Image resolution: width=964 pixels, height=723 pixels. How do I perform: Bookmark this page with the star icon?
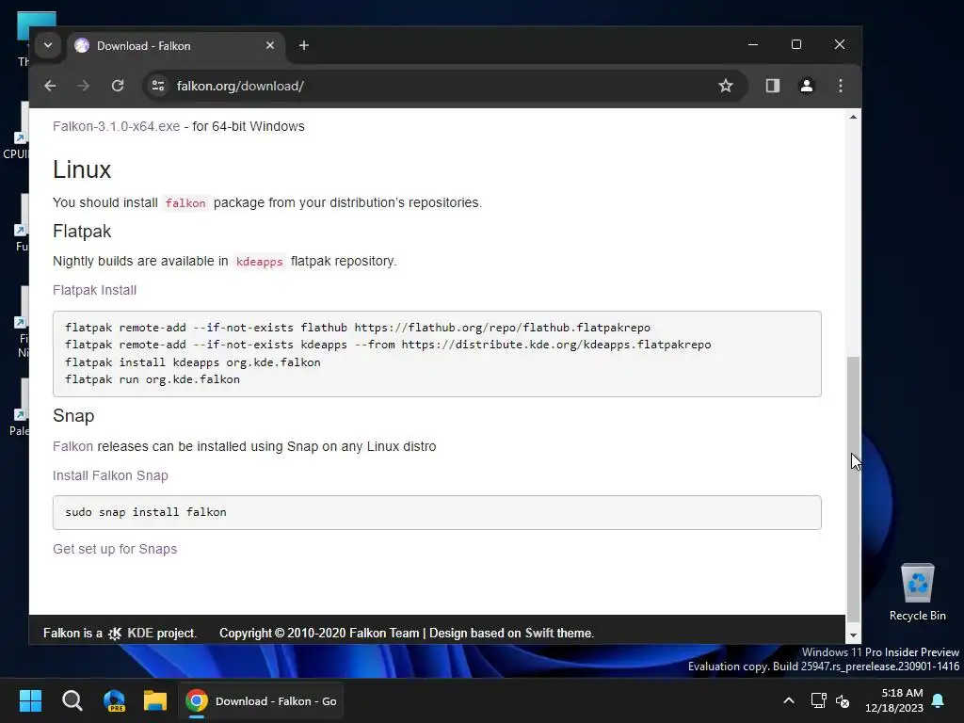tap(726, 86)
